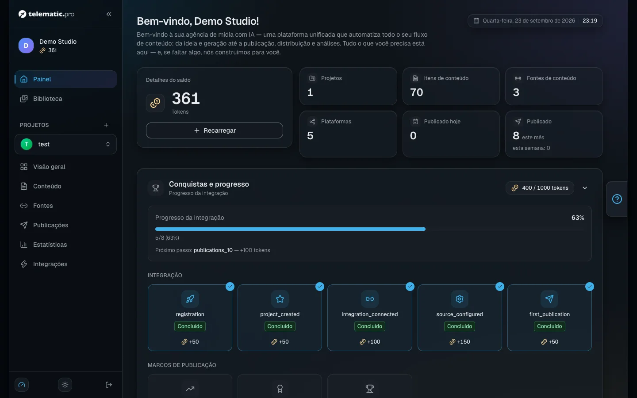Click the Demo Studio avatar
637x398 pixels.
pos(26,46)
